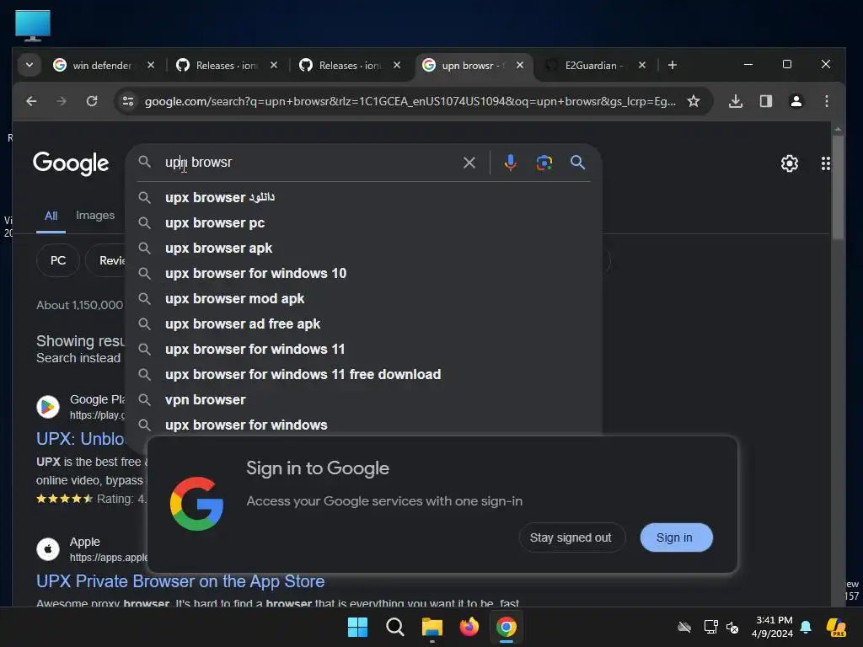
Task: Click the blue Sign in button
Action: [676, 537]
